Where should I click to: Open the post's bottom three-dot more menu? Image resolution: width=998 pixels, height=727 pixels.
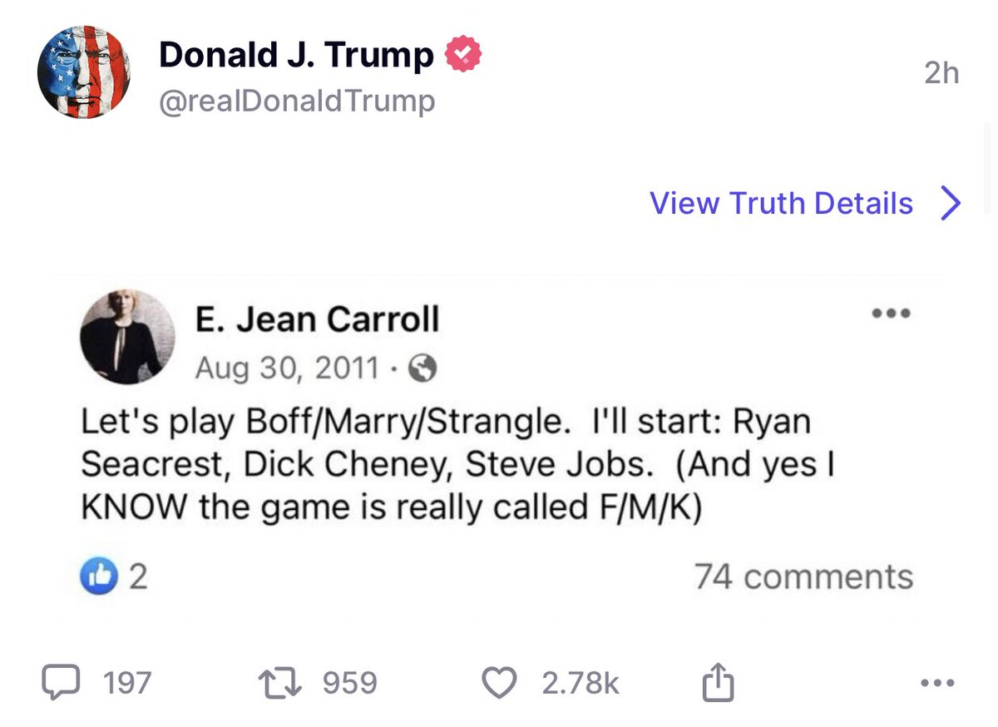tap(939, 684)
